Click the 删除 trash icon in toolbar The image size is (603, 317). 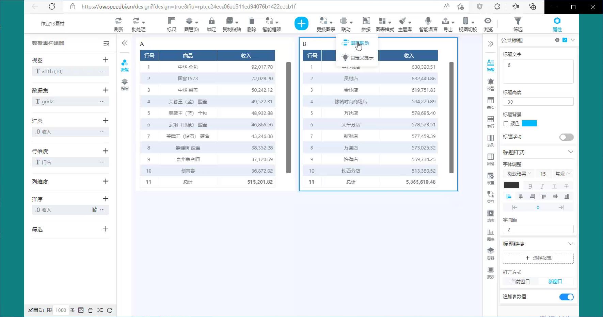click(x=251, y=21)
